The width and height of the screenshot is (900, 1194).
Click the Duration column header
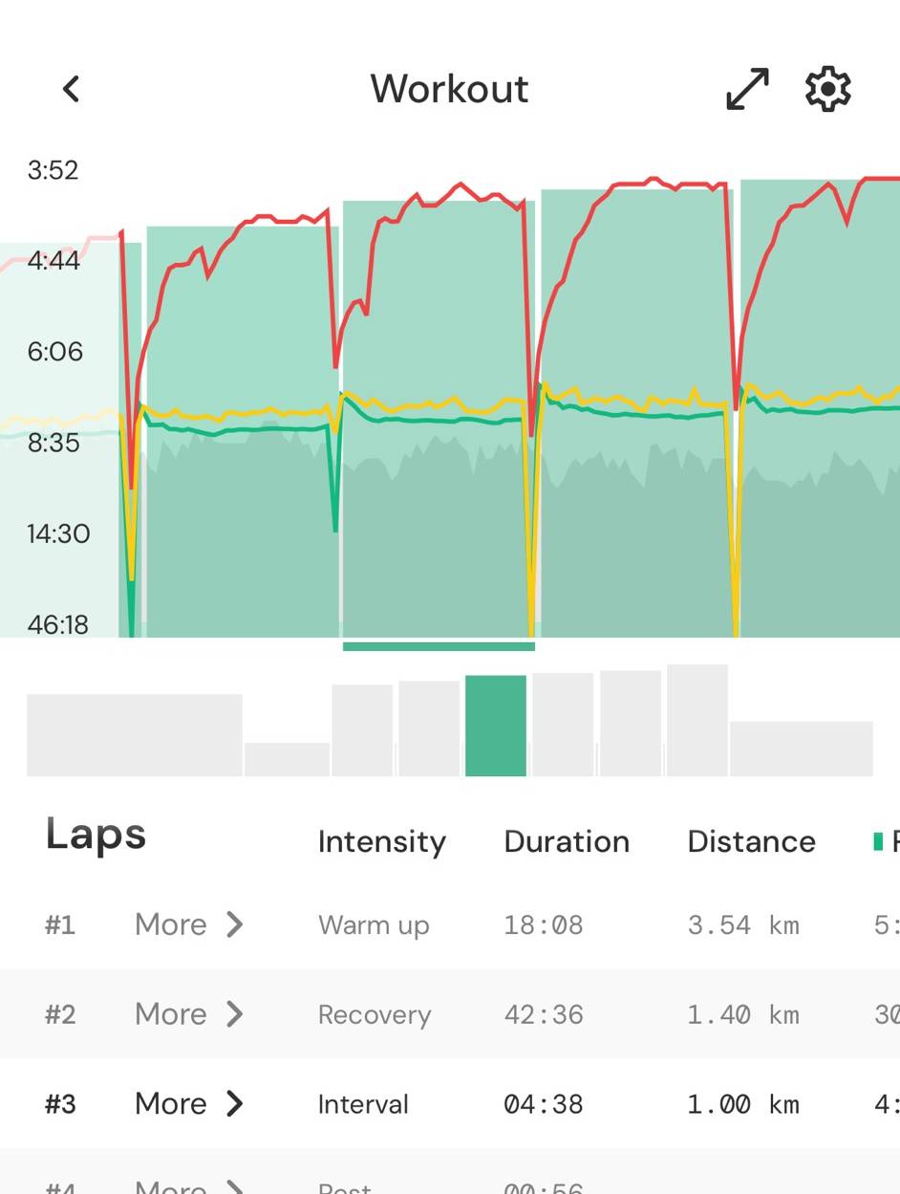(x=567, y=842)
